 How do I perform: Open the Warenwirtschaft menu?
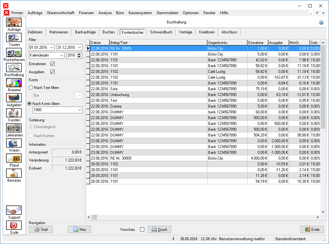pos(60,13)
